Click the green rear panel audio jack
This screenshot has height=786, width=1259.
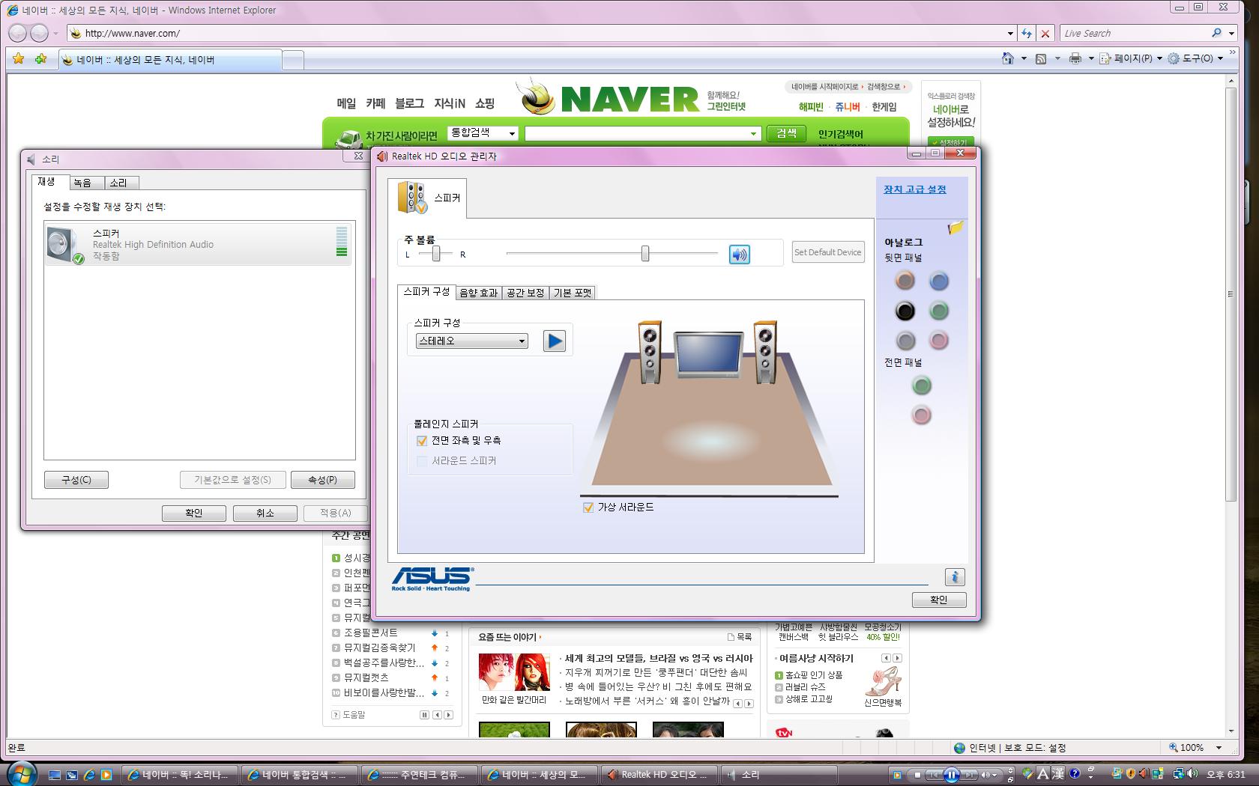tap(938, 311)
